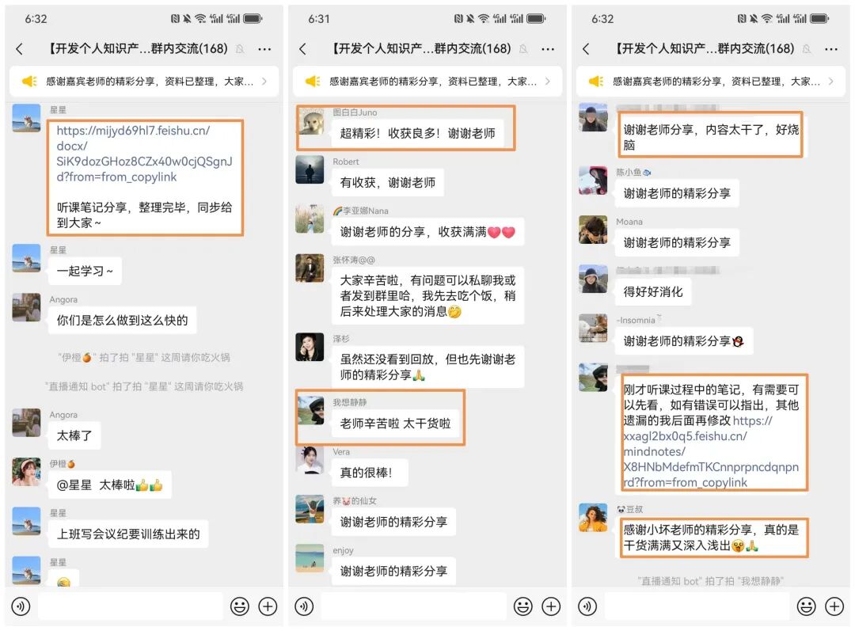Open three-dot group menu in rightmost chat
Viewport: 855px width, 631px height.
831,49
